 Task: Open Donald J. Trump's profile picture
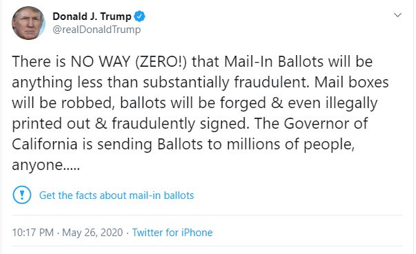click(28, 23)
